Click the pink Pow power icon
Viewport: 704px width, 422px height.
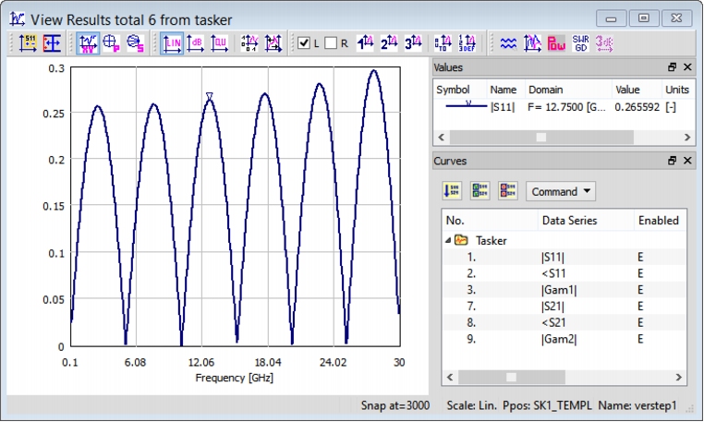click(556, 43)
